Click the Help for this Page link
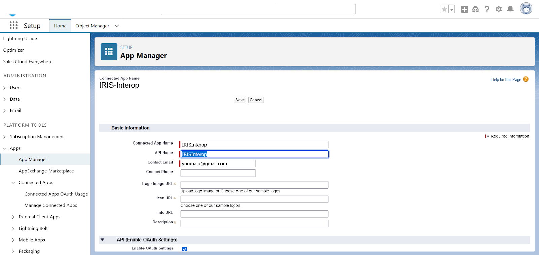This screenshot has width=539, height=255. click(x=506, y=79)
